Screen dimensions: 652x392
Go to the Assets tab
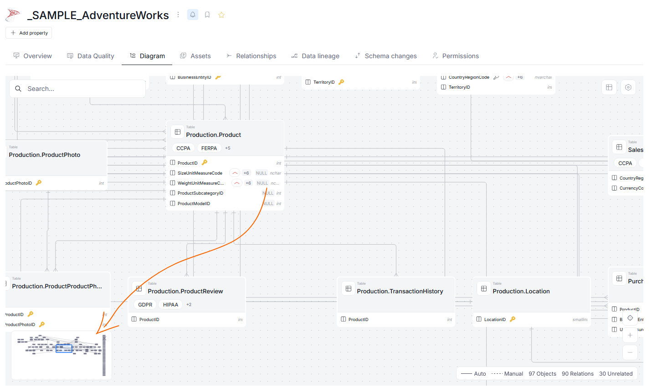195,56
